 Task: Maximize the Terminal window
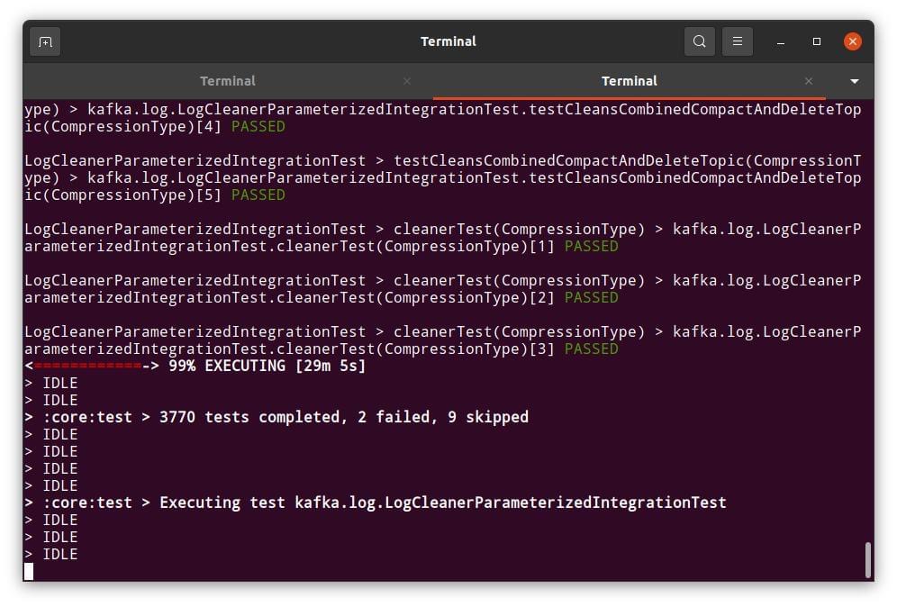tap(816, 41)
